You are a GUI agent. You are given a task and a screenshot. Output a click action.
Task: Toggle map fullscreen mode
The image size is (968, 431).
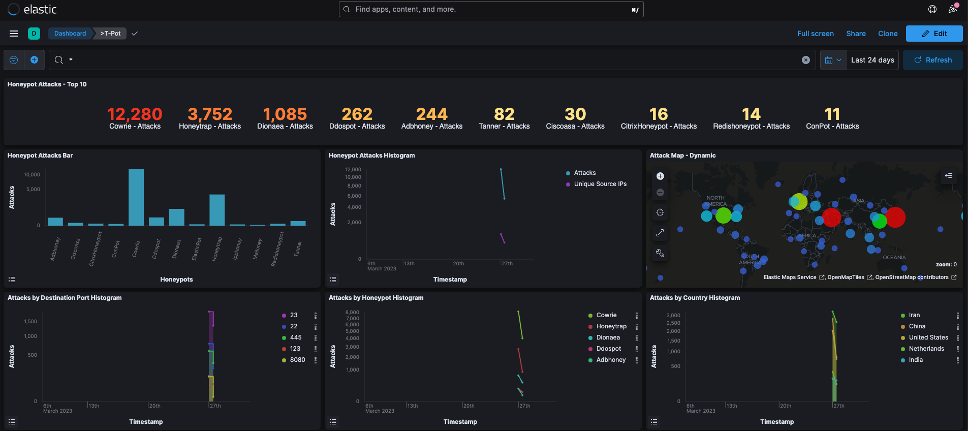[660, 233]
